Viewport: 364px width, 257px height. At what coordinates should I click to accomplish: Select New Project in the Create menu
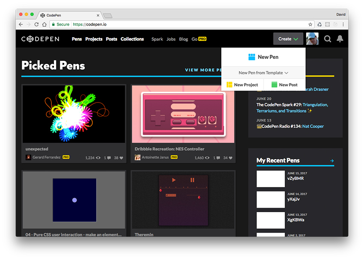(242, 85)
